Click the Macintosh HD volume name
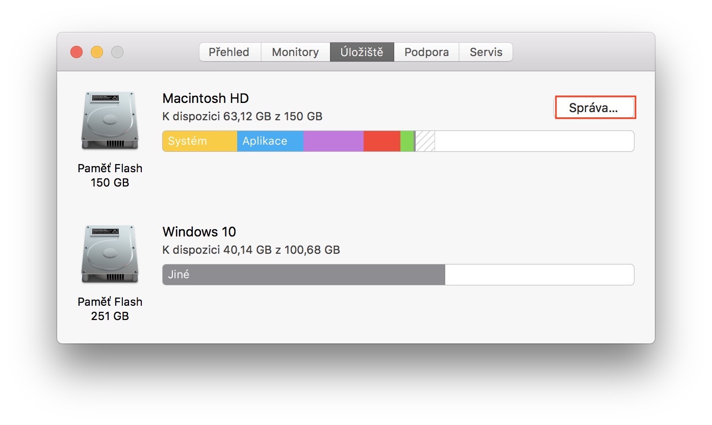The width and height of the screenshot is (712, 425). pyautogui.click(x=206, y=98)
